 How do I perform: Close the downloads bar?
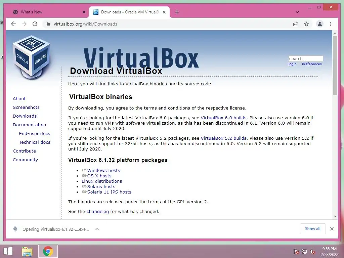[332, 229]
